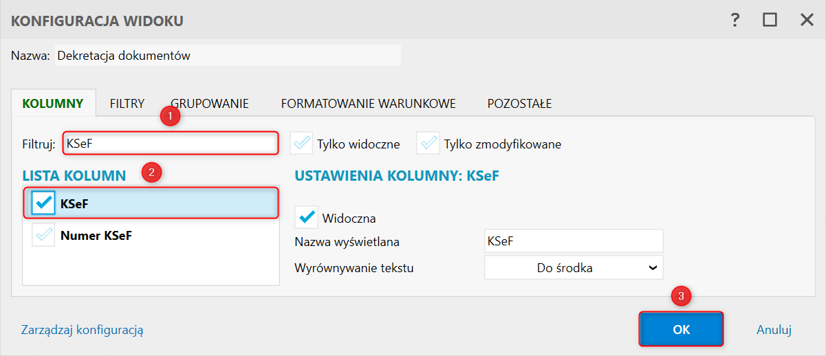The width and height of the screenshot is (826, 356).
Task: Click the Filtruj search field
Action: click(171, 144)
